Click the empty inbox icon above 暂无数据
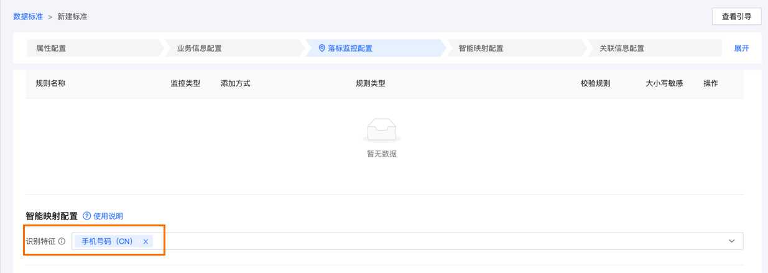 [382, 130]
